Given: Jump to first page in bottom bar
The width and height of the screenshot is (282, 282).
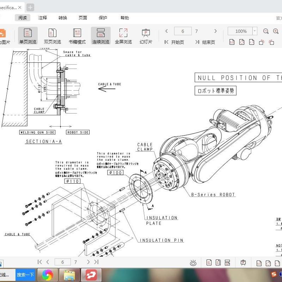Looking at the screenshot, I should coord(39,262).
